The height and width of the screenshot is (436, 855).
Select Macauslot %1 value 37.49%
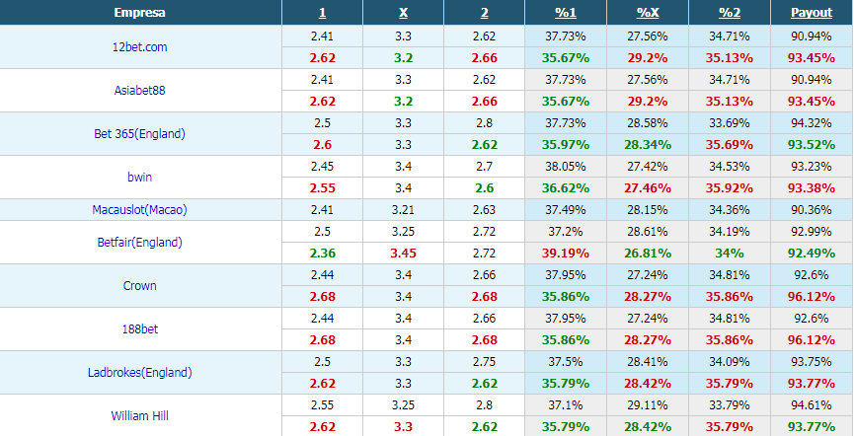pos(566,210)
